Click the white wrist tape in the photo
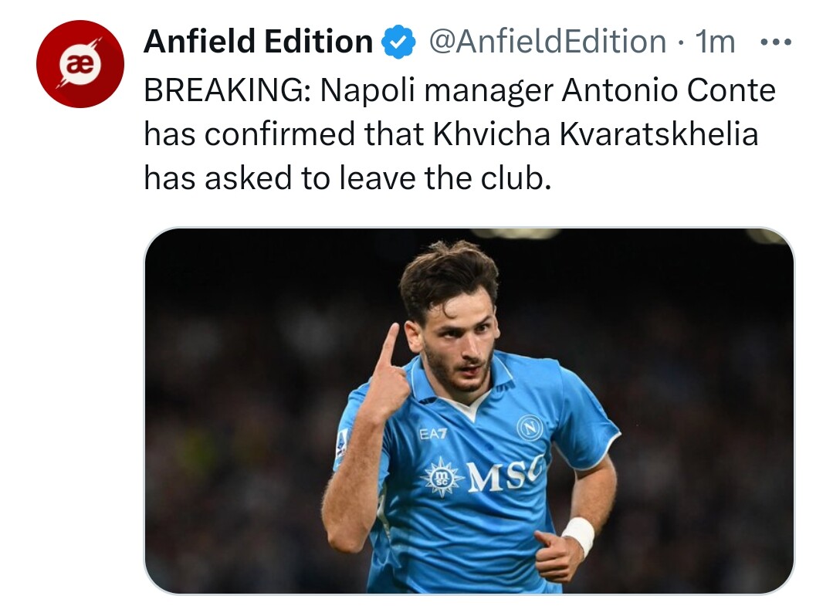833x606 pixels. click(x=578, y=534)
